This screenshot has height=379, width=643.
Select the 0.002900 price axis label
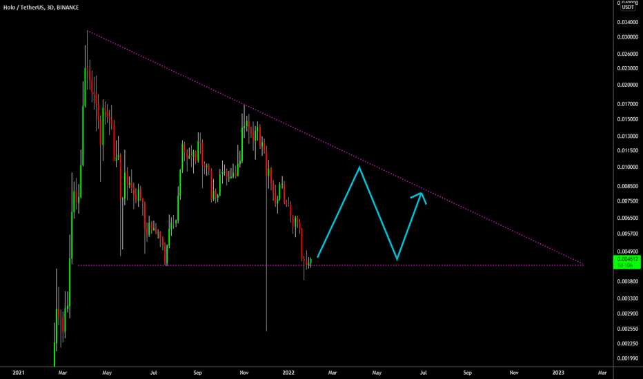tap(628, 314)
